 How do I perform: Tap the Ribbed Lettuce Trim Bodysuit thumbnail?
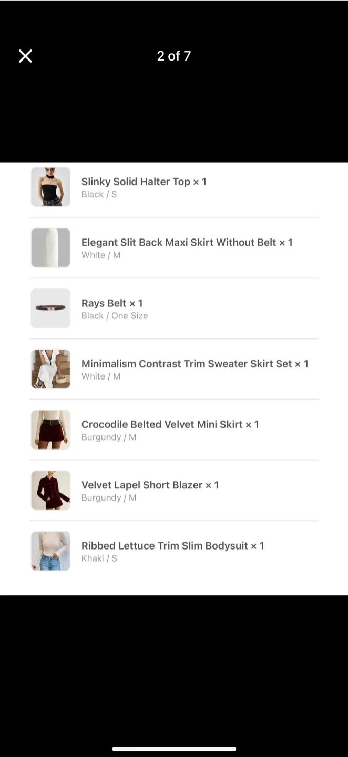50,551
